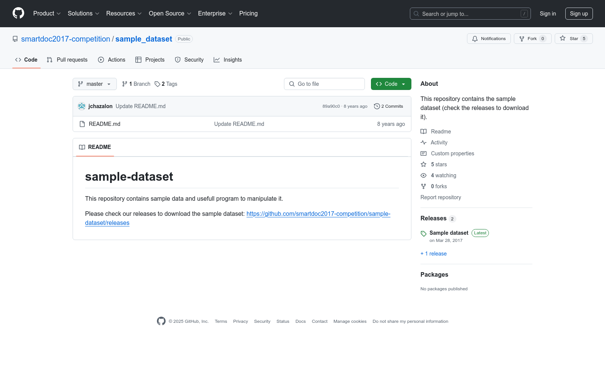Click the book icon in README header
The height and width of the screenshot is (378, 605).
[82, 147]
